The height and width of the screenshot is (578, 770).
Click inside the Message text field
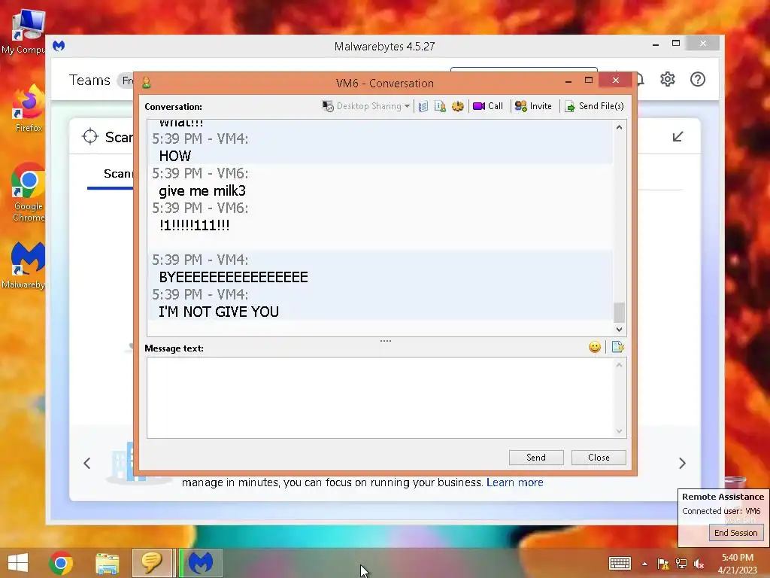380,397
